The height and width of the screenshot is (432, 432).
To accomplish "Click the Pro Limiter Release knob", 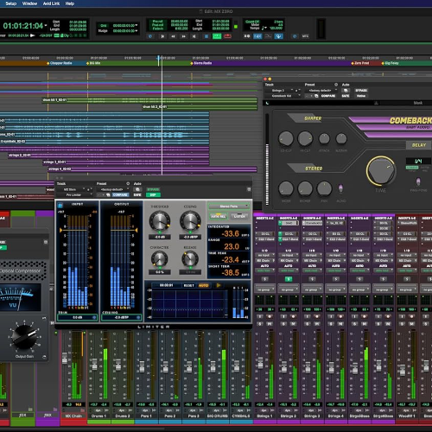I will tap(190, 258).
